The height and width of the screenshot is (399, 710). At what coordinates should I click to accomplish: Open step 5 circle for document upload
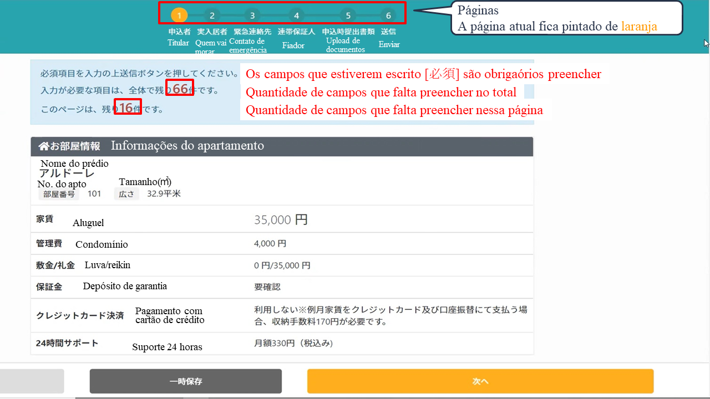[x=348, y=16]
